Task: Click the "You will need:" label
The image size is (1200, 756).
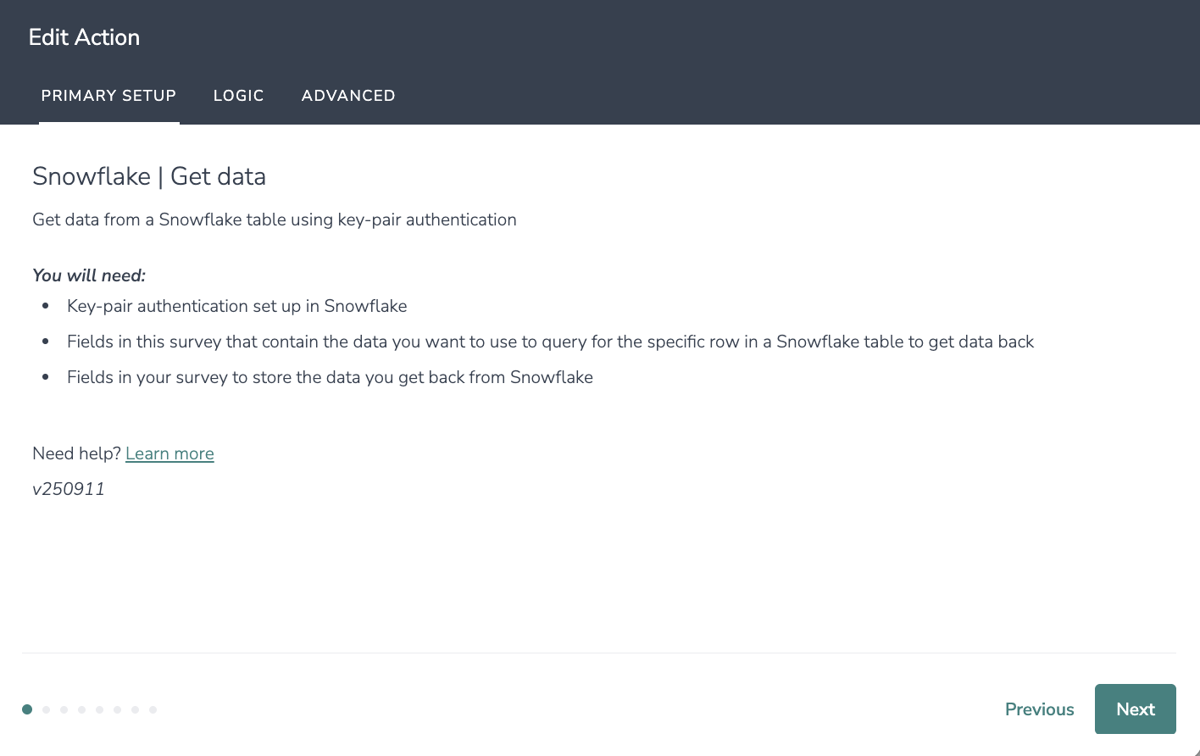Action: click(x=89, y=275)
